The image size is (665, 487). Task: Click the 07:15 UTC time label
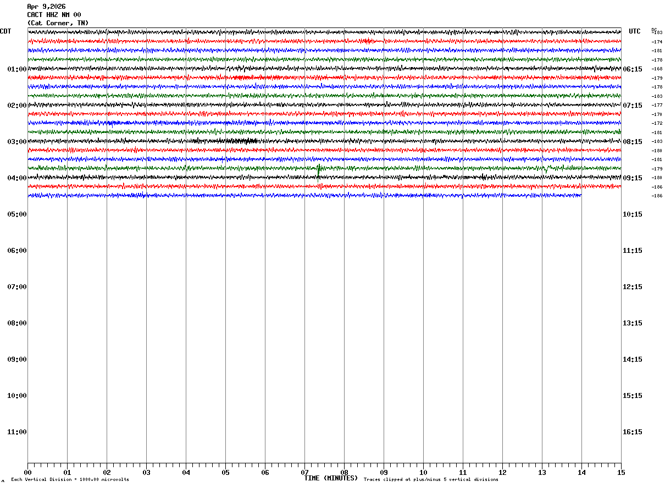coord(633,106)
